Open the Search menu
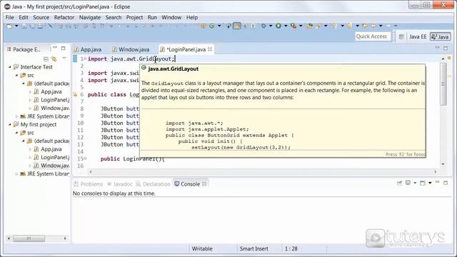457x257 pixels. click(x=114, y=17)
